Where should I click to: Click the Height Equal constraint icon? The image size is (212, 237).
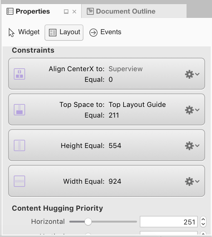click(19, 145)
